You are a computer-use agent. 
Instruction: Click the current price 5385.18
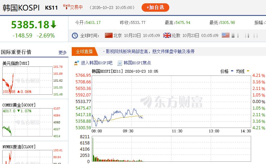tap(30, 25)
